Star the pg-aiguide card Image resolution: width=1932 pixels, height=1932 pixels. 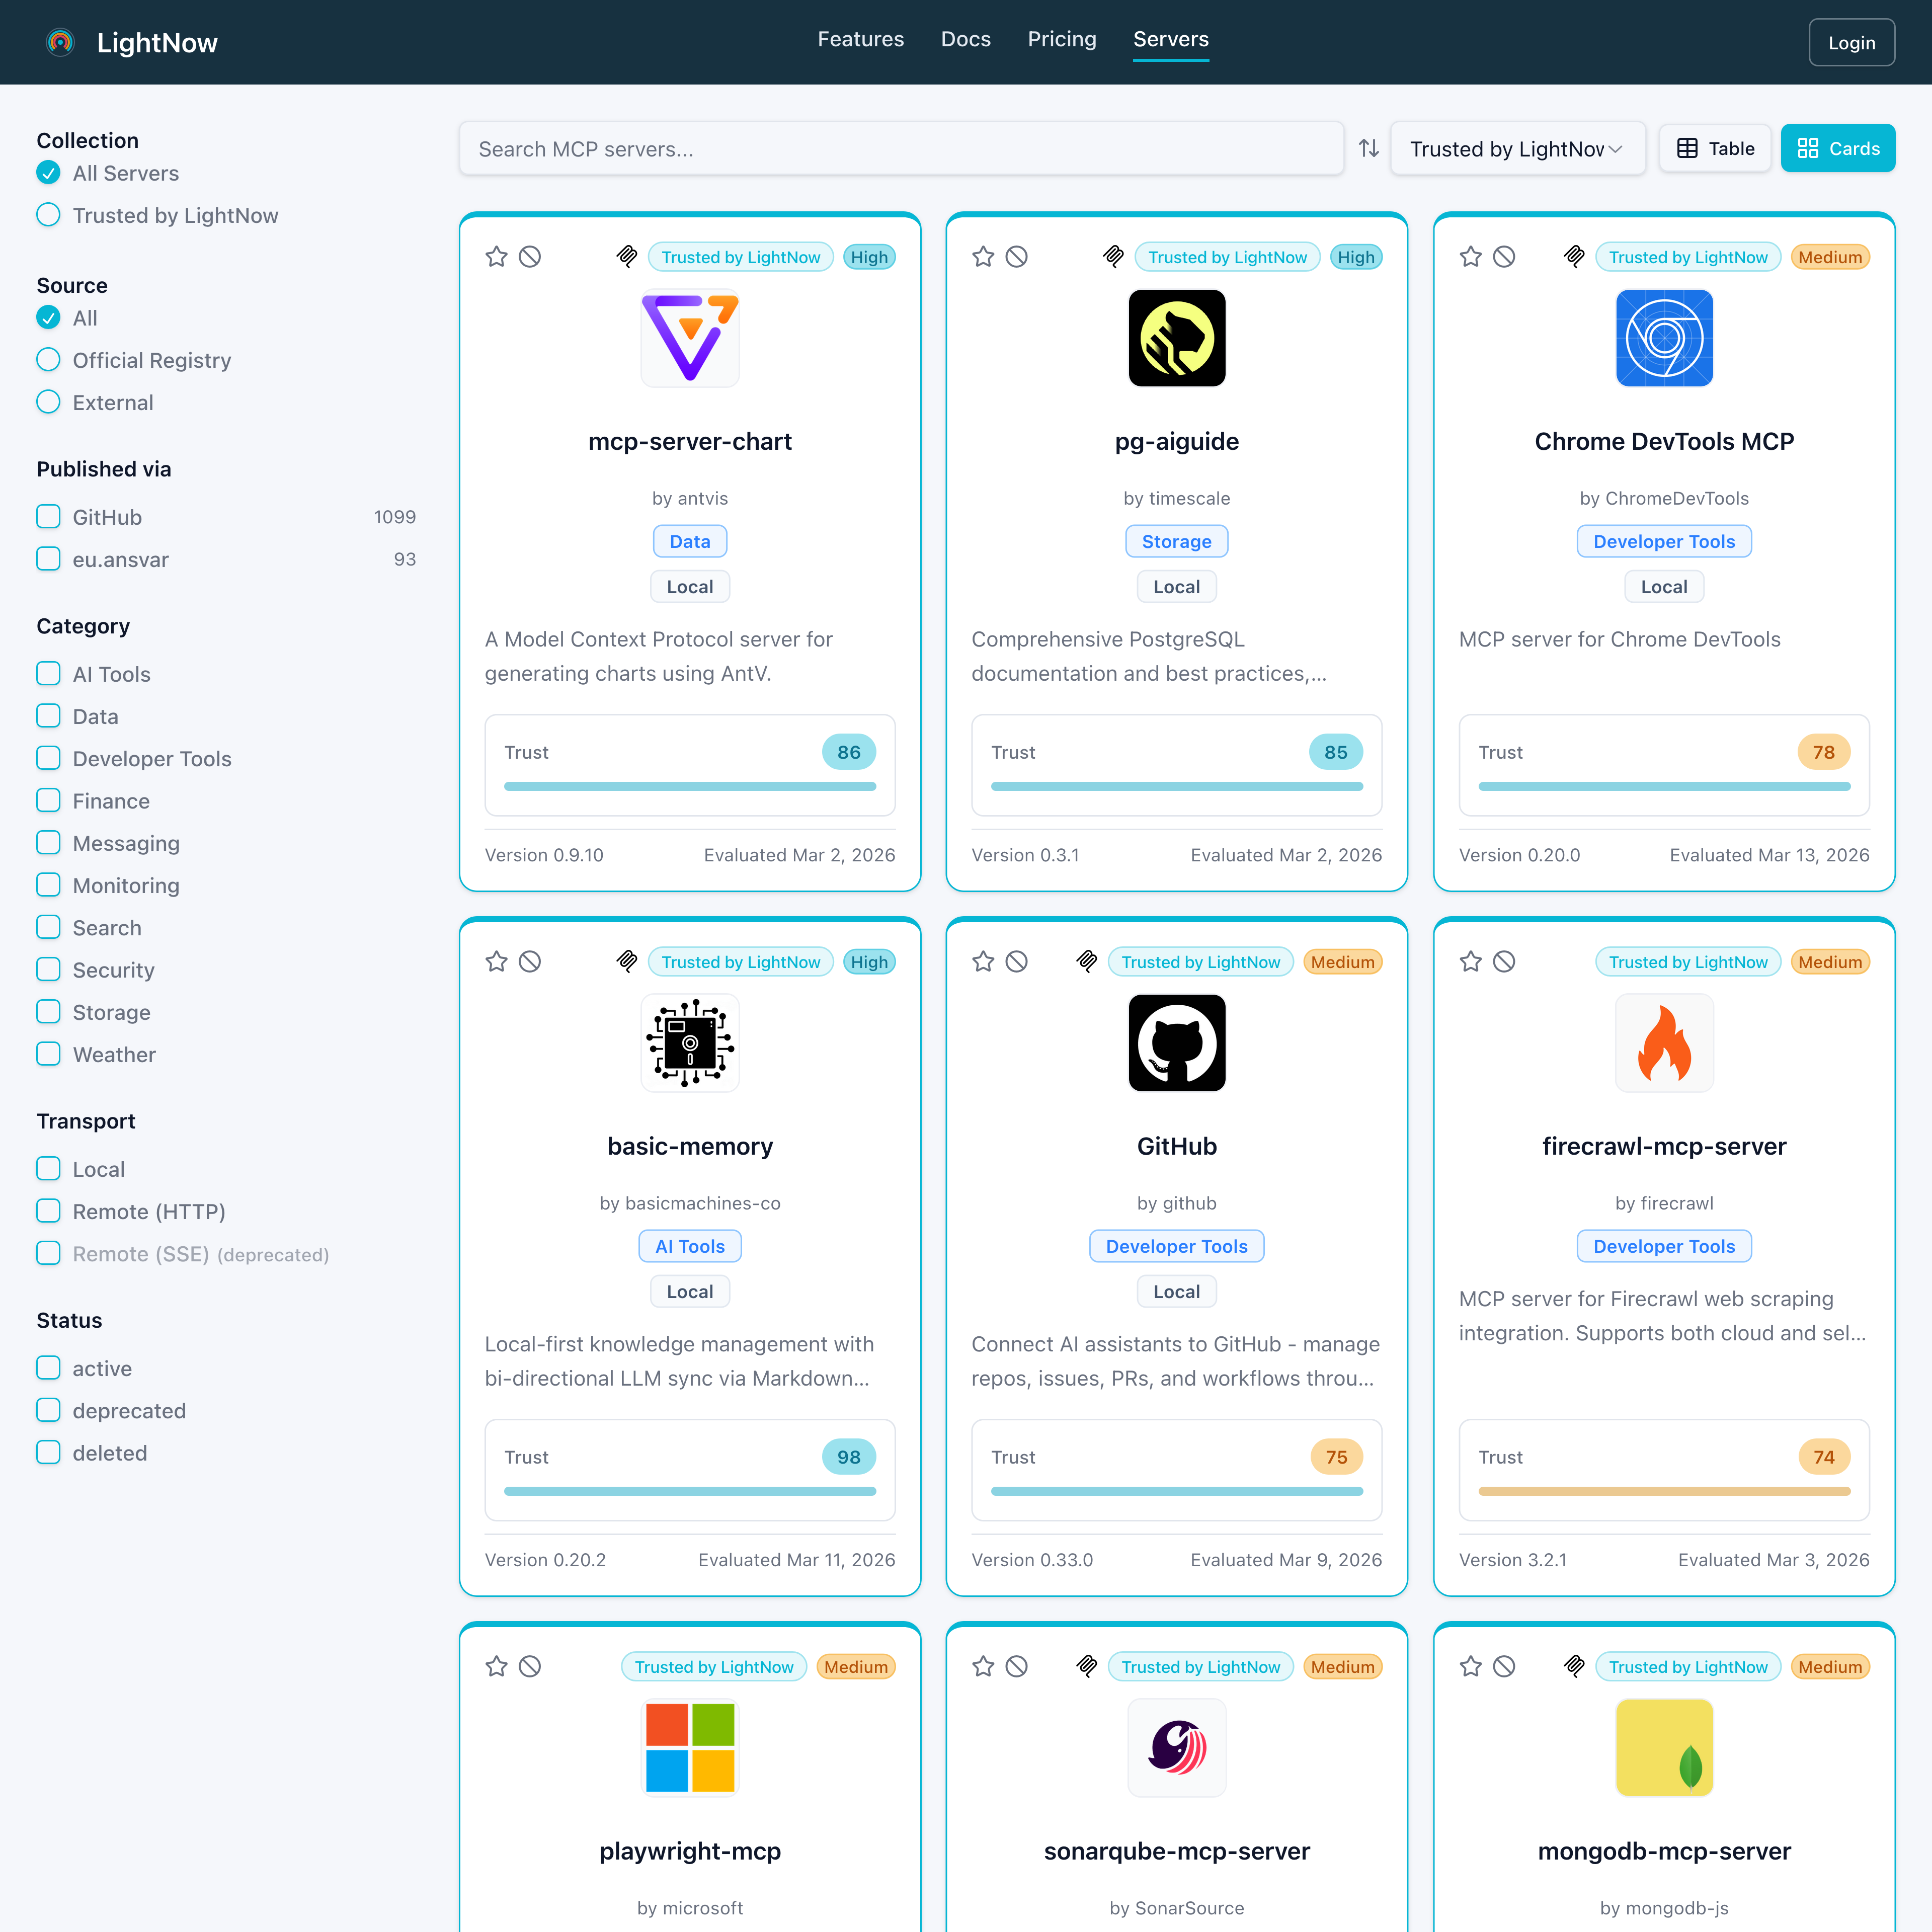(x=983, y=257)
